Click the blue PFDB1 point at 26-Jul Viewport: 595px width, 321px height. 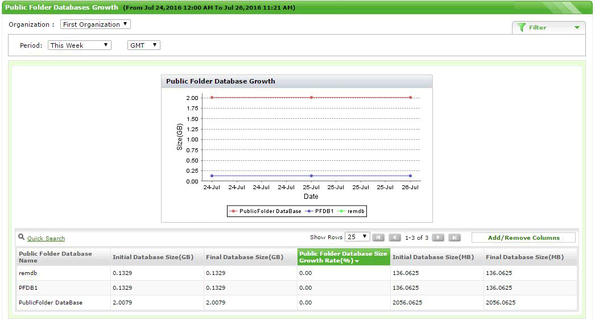coord(411,176)
